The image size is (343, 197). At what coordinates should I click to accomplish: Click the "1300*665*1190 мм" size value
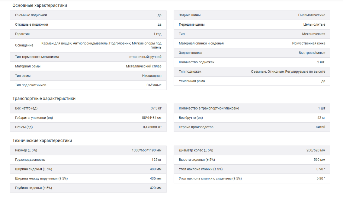point(146,150)
